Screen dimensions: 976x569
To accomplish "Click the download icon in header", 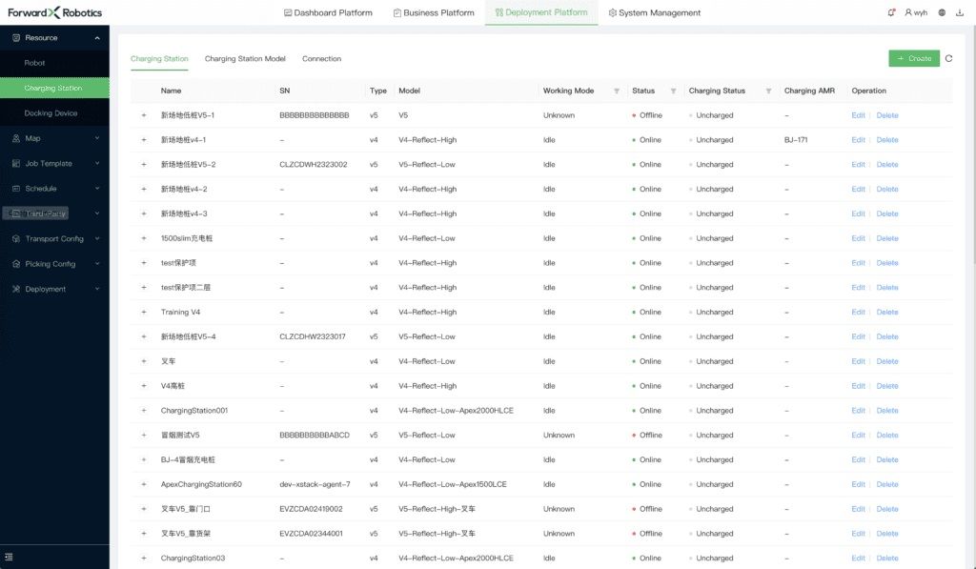I will pyautogui.click(x=961, y=13).
